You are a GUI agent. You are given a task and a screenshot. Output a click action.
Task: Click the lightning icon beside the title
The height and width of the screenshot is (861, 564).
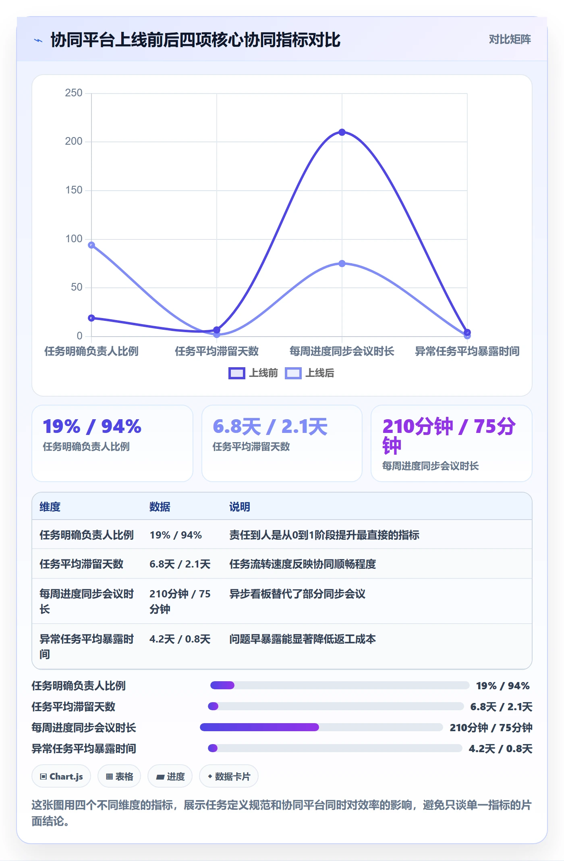[x=38, y=40]
